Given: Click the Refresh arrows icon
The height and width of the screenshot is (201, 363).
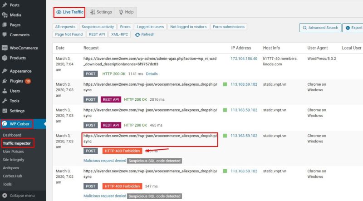Looking at the screenshot, I should click(x=137, y=34).
